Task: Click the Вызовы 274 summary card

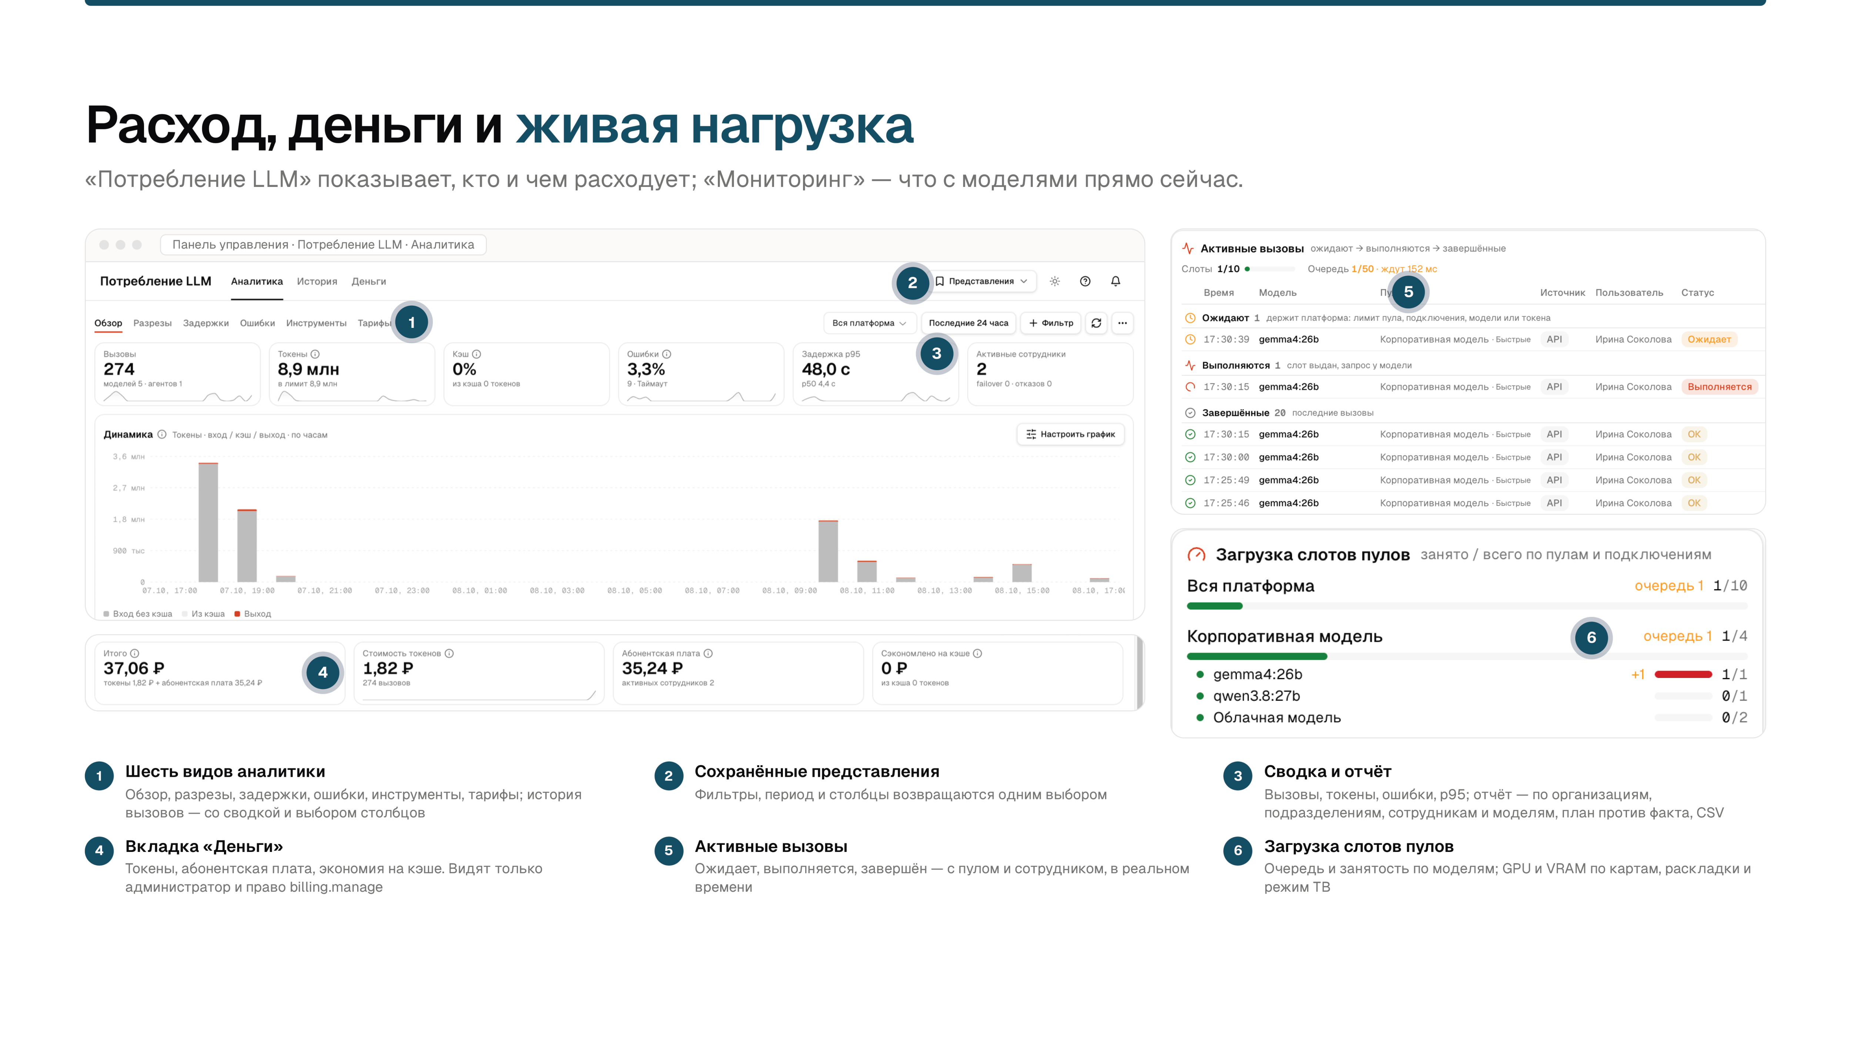Action: [177, 374]
